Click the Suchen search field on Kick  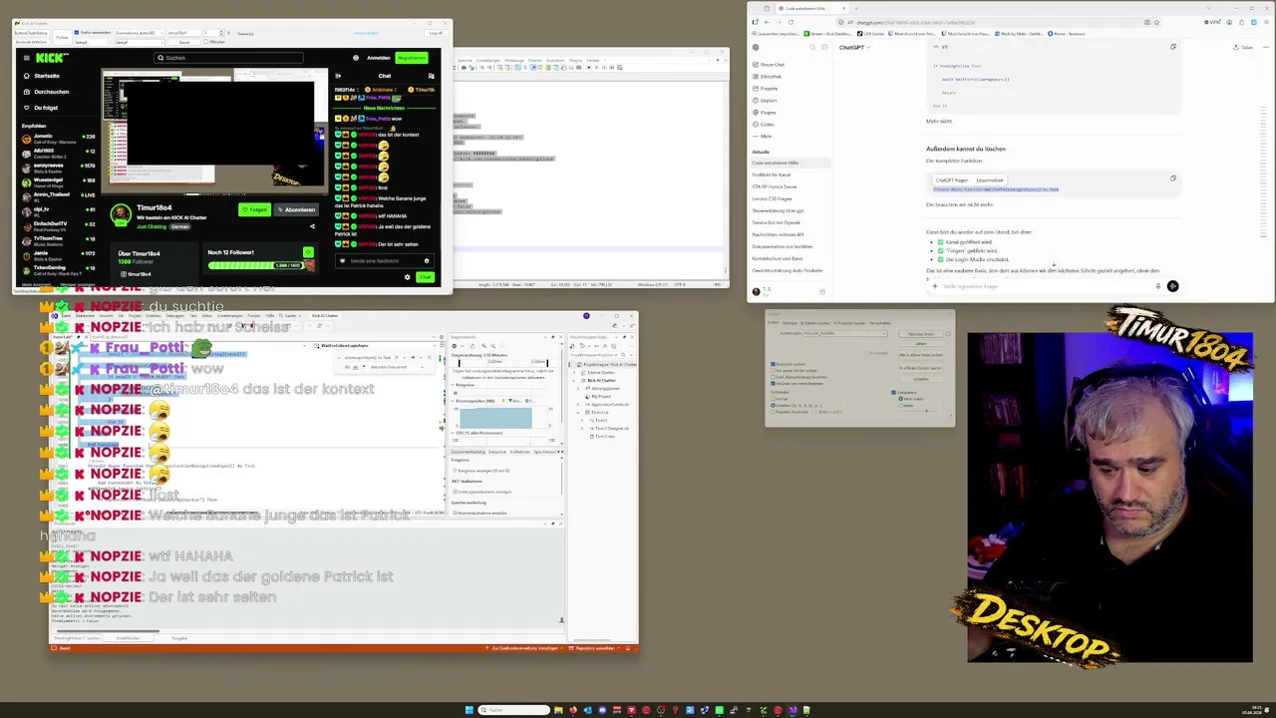click(x=228, y=58)
